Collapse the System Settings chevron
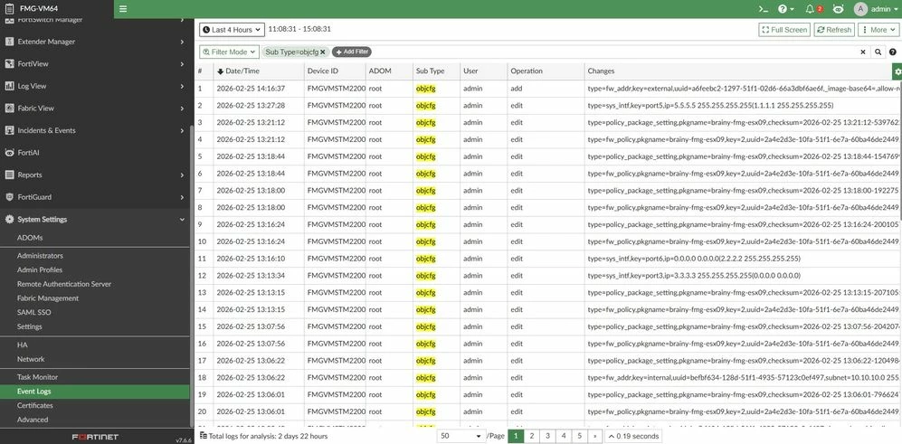This screenshot has width=902, height=444. 182,219
